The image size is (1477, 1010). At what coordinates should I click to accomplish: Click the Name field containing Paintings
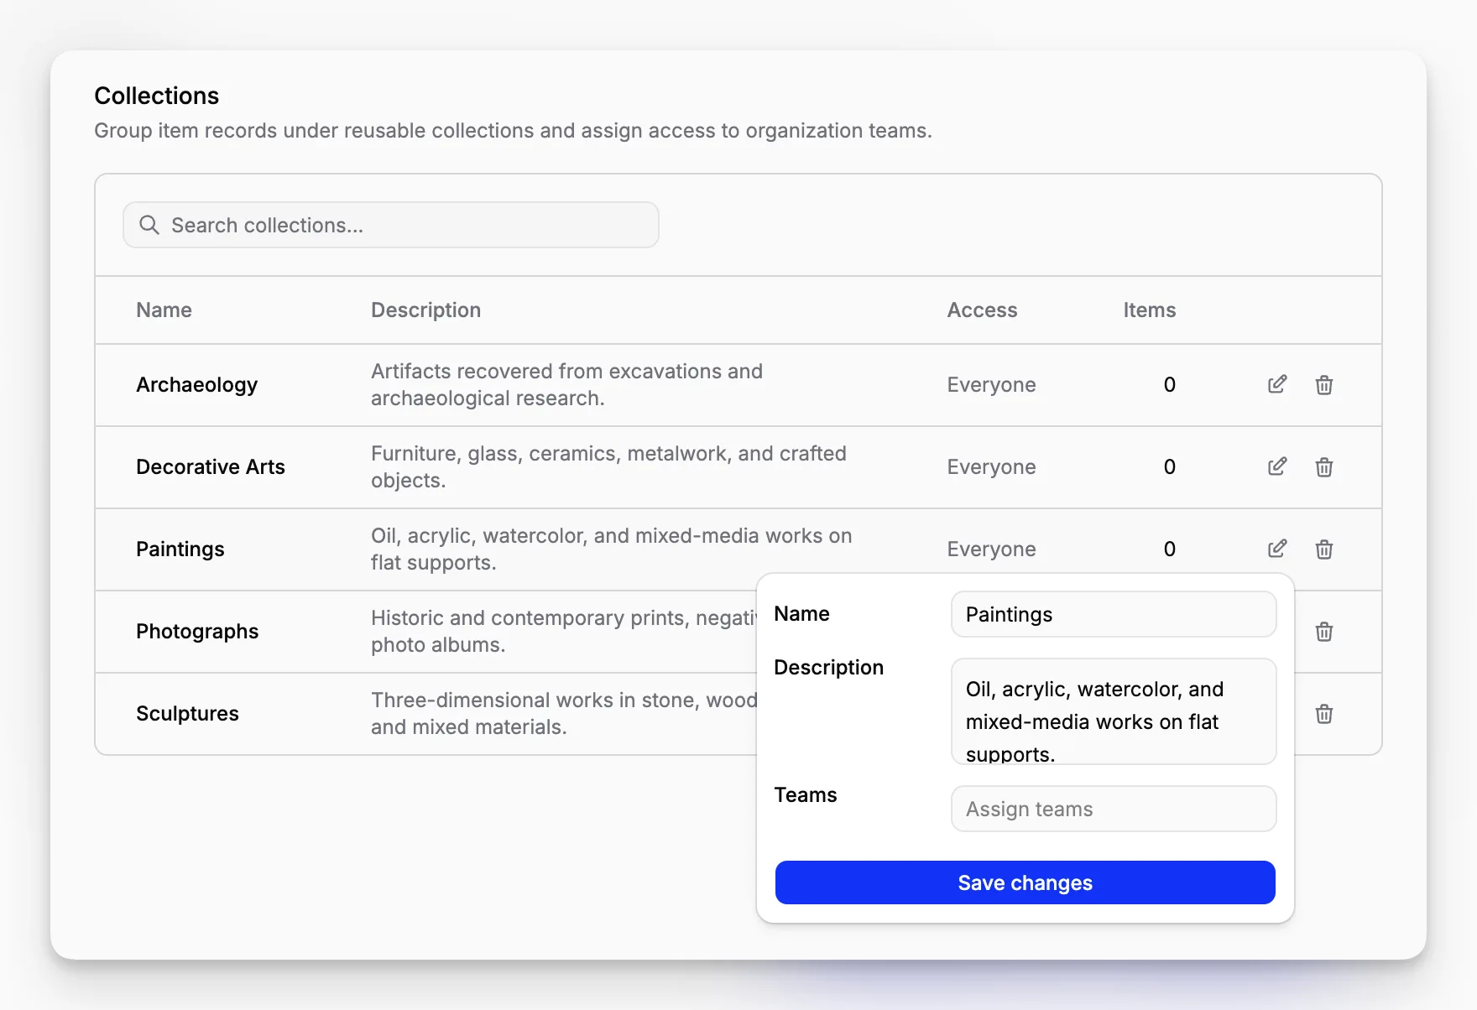click(1114, 614)
